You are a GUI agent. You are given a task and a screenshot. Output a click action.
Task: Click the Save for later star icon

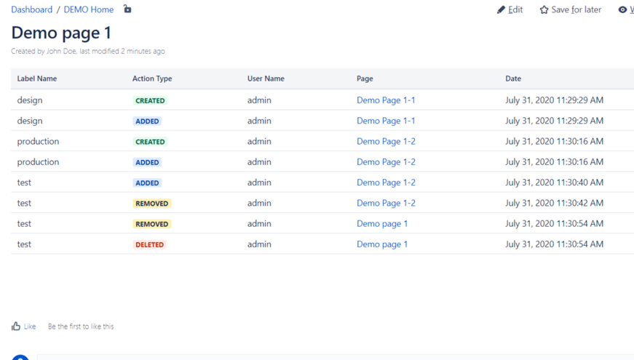click(544, 10)
